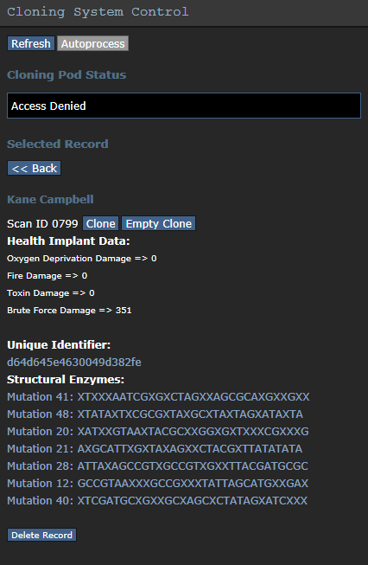Toggle the Autoprocess button

[92, 43]
